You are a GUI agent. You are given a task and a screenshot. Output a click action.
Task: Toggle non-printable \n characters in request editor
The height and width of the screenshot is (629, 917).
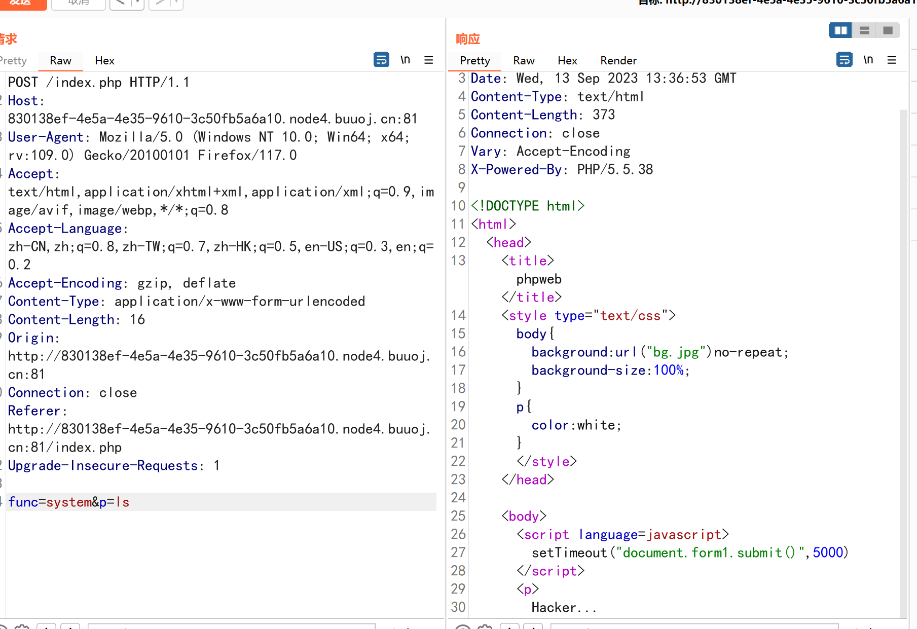pyautogui.click(x=405, y=60)
